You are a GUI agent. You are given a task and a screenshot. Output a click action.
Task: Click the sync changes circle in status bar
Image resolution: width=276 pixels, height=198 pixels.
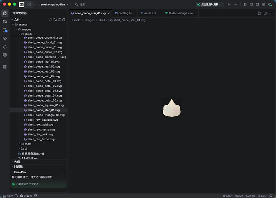pyautogui.click(x=16, y=196)
